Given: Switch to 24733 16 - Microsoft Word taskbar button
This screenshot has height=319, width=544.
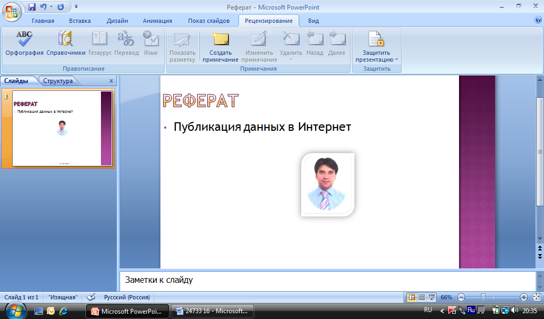Looking at the screenshot, I should pos(213,311).
